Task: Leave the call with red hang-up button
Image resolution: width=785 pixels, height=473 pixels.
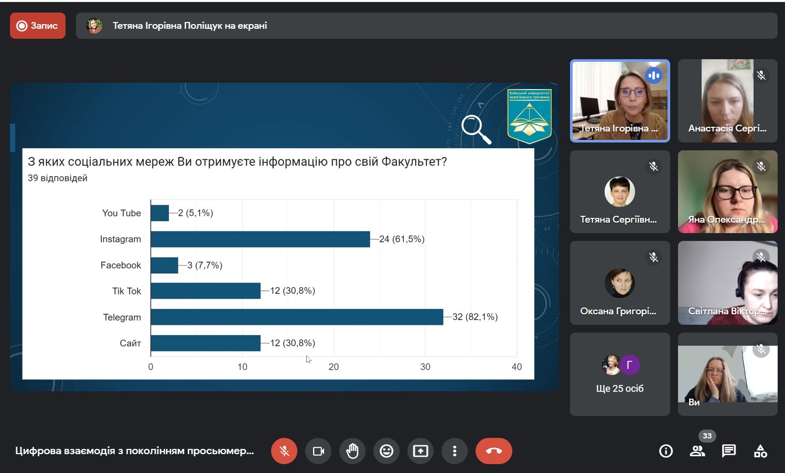Action: (x=493, y=451)
